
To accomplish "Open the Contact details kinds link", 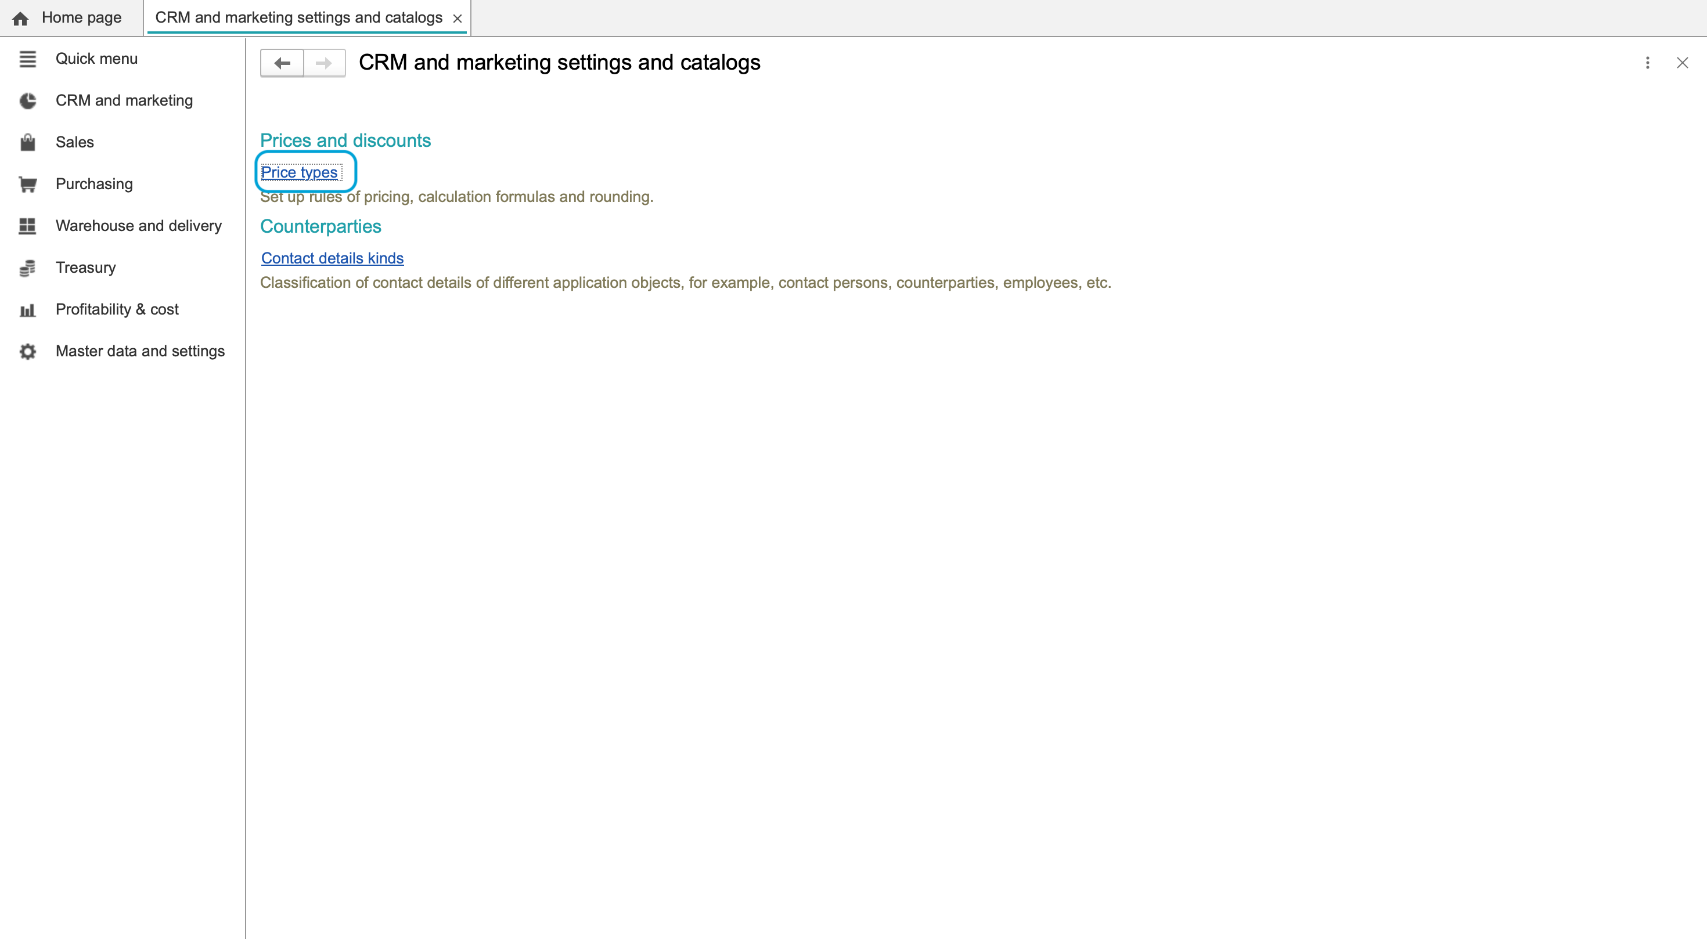I will [x=332, y=258].
